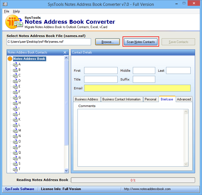Image resolution: width=202 pixels, height=195 pixels.
Task: Click the contact card icon beside letter A
Action: pos(15,64)
